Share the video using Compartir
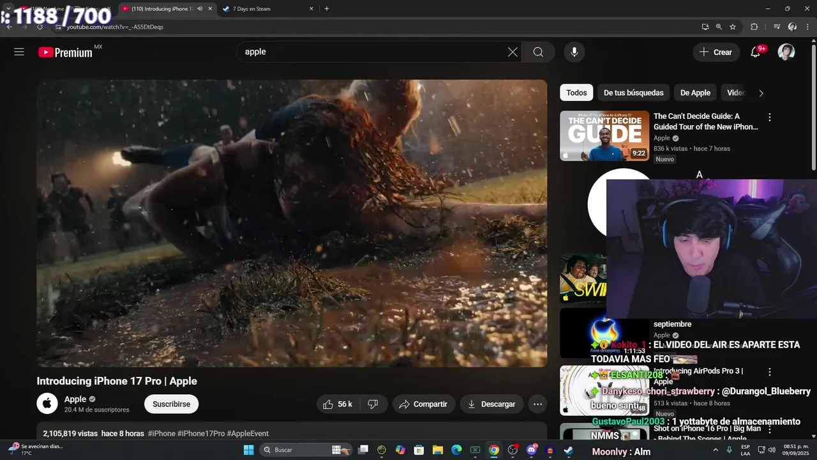817x460 pixels. 423,404
